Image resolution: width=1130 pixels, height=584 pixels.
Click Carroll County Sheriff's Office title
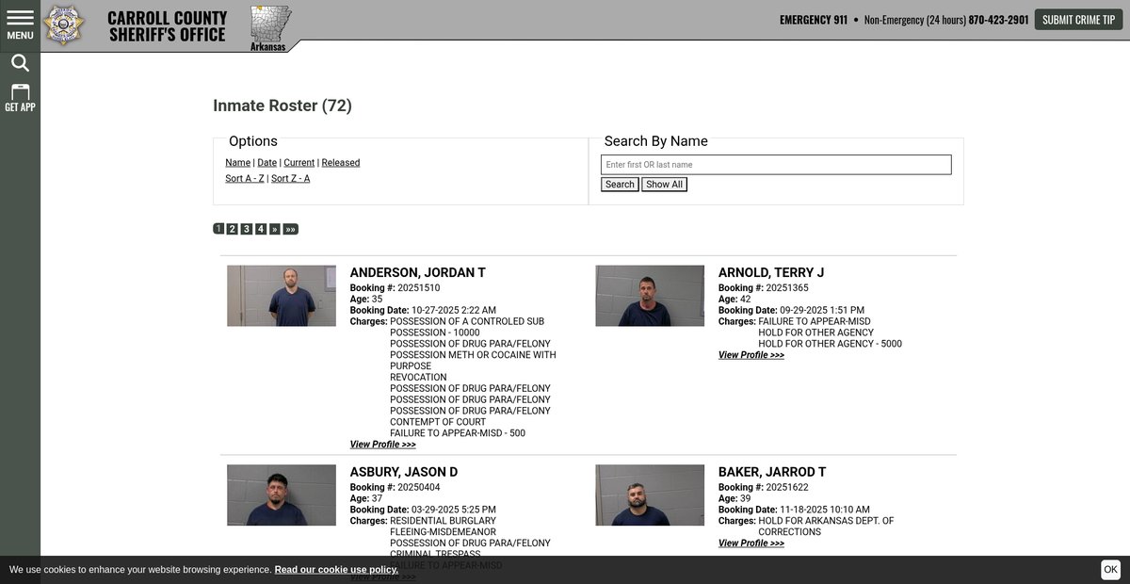pos(167,26)
